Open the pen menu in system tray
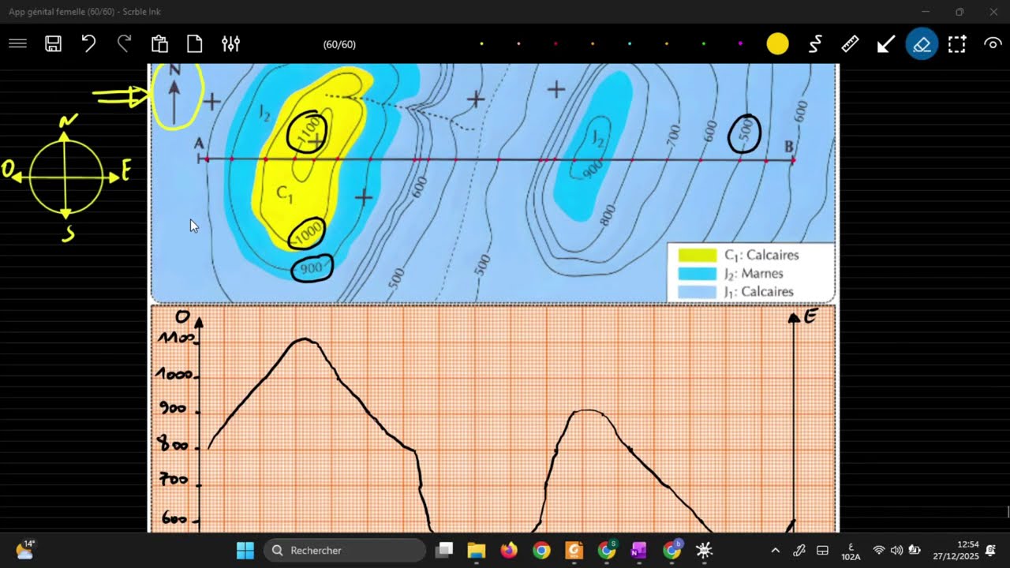This screenshot has height=568, width=1010. [x=799, y=550]
